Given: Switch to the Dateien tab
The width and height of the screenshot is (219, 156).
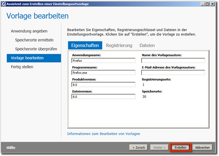Looking at the screenshot, I should tap(147, 45).
